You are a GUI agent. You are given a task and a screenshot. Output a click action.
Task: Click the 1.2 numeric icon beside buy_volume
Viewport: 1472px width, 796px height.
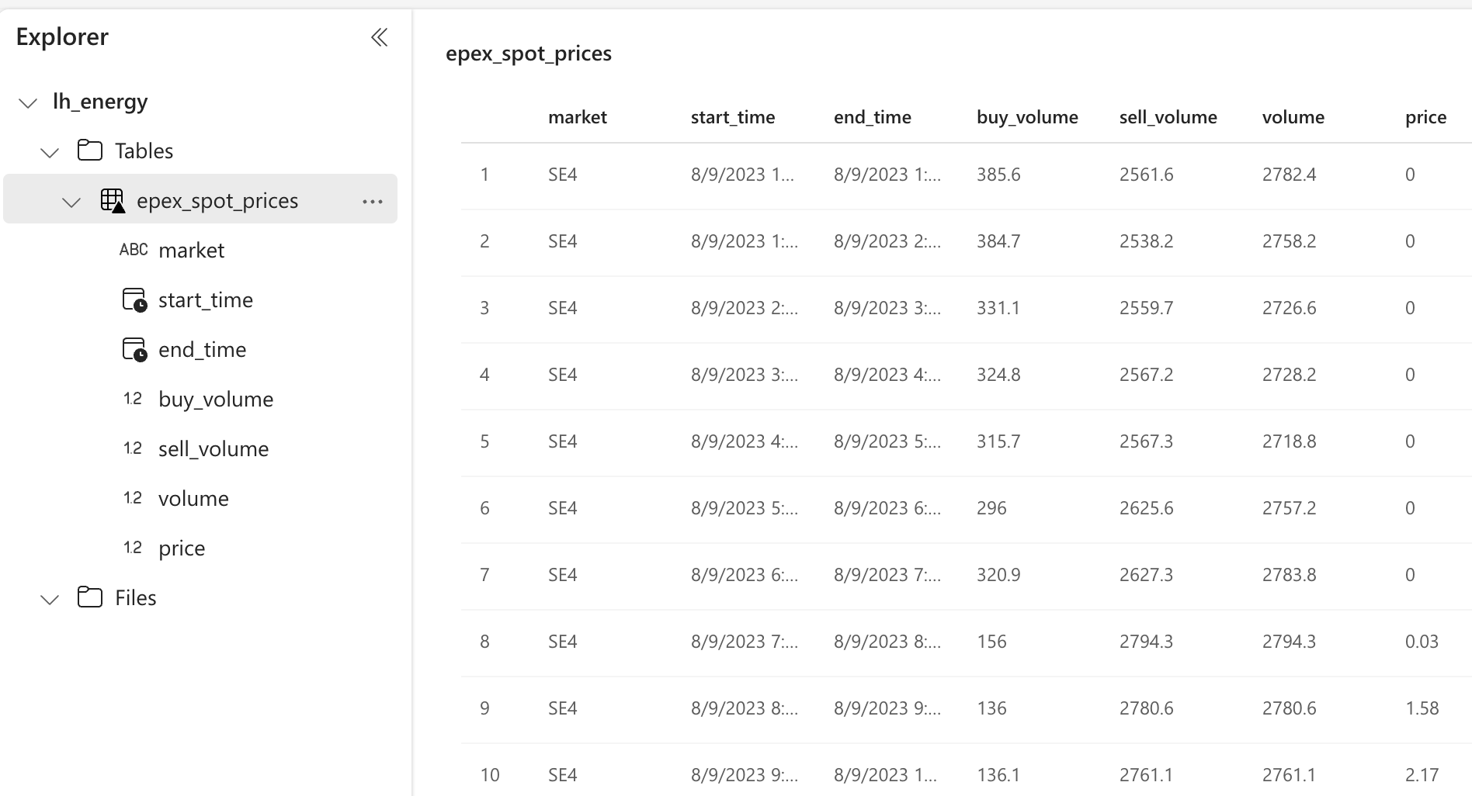pos(133,399)
